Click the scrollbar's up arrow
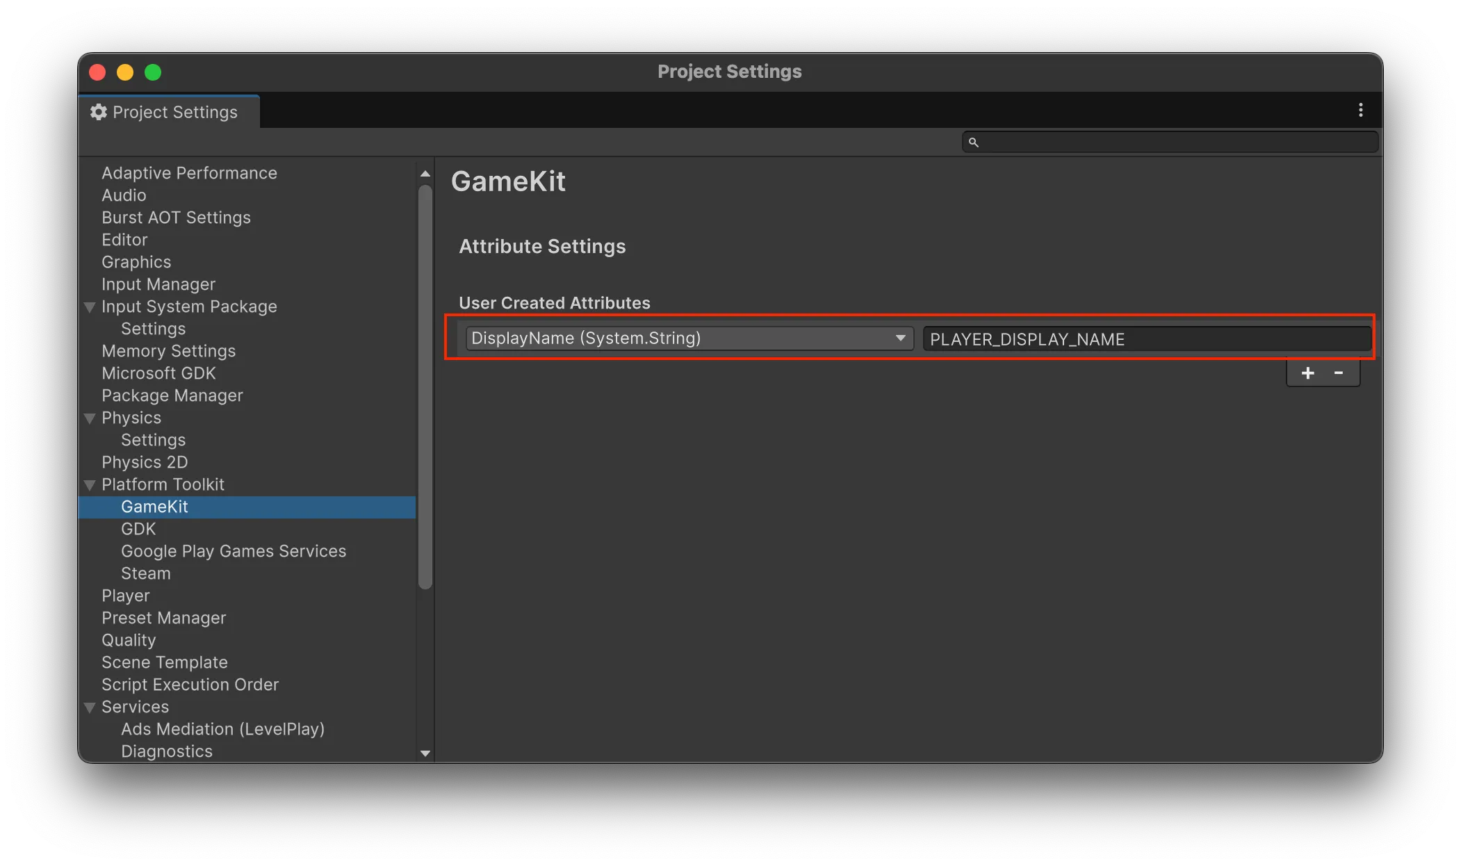The height and width of the screenshot is (866, 1461). [x=425, y=173]
